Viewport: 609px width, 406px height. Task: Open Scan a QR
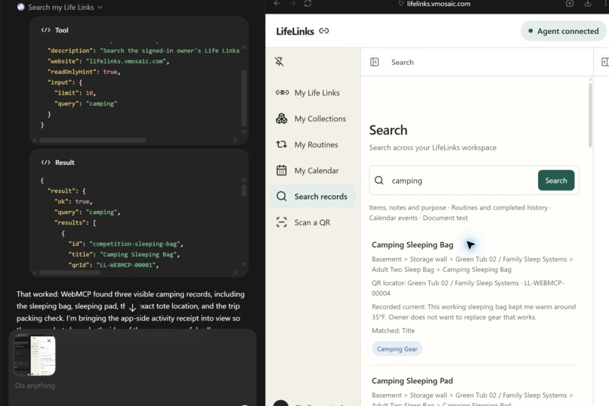[x=313, y=222]
